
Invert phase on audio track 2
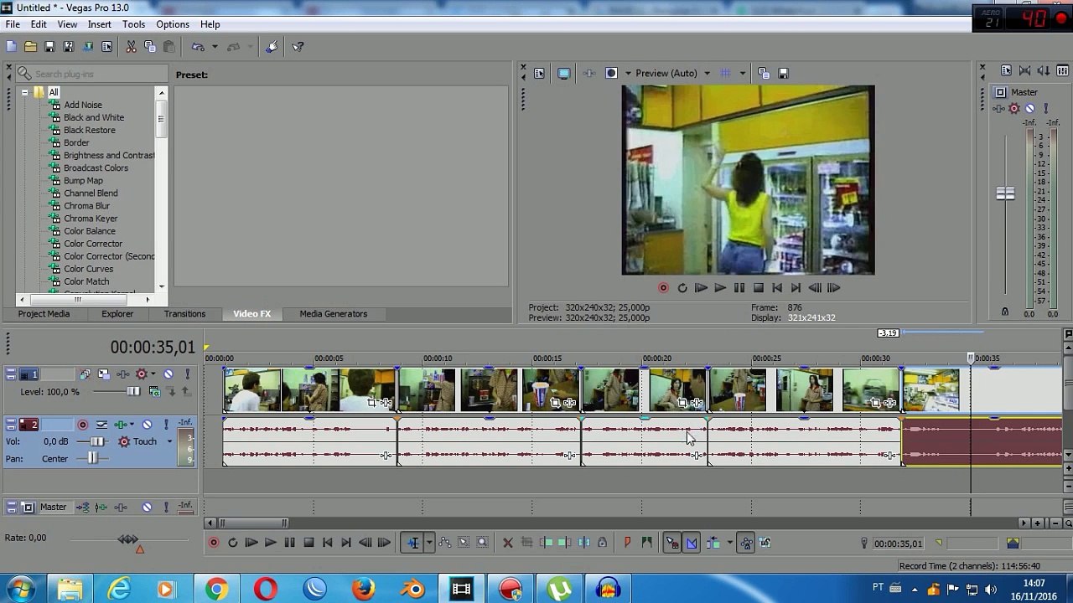tap(102, 425)
